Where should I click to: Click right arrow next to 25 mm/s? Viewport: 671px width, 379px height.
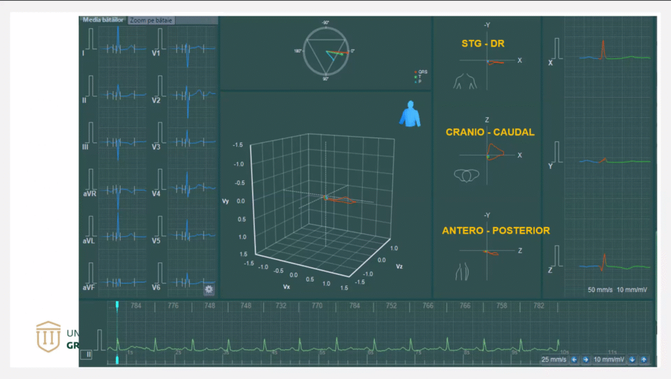[585, 359]
